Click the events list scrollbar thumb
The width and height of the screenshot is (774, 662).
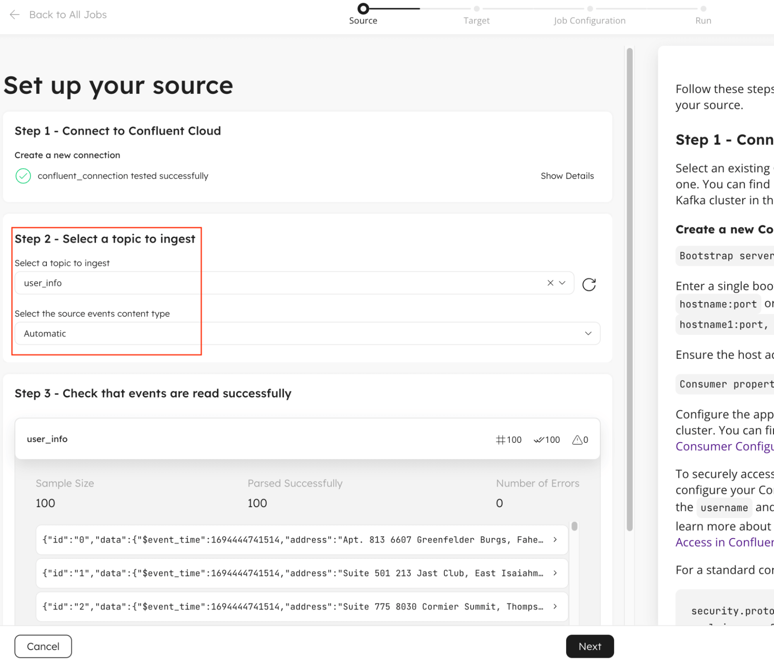click(574, 526)
